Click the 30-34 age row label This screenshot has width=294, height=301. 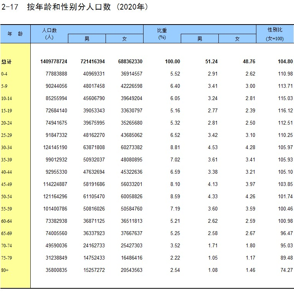pos(7,148)
